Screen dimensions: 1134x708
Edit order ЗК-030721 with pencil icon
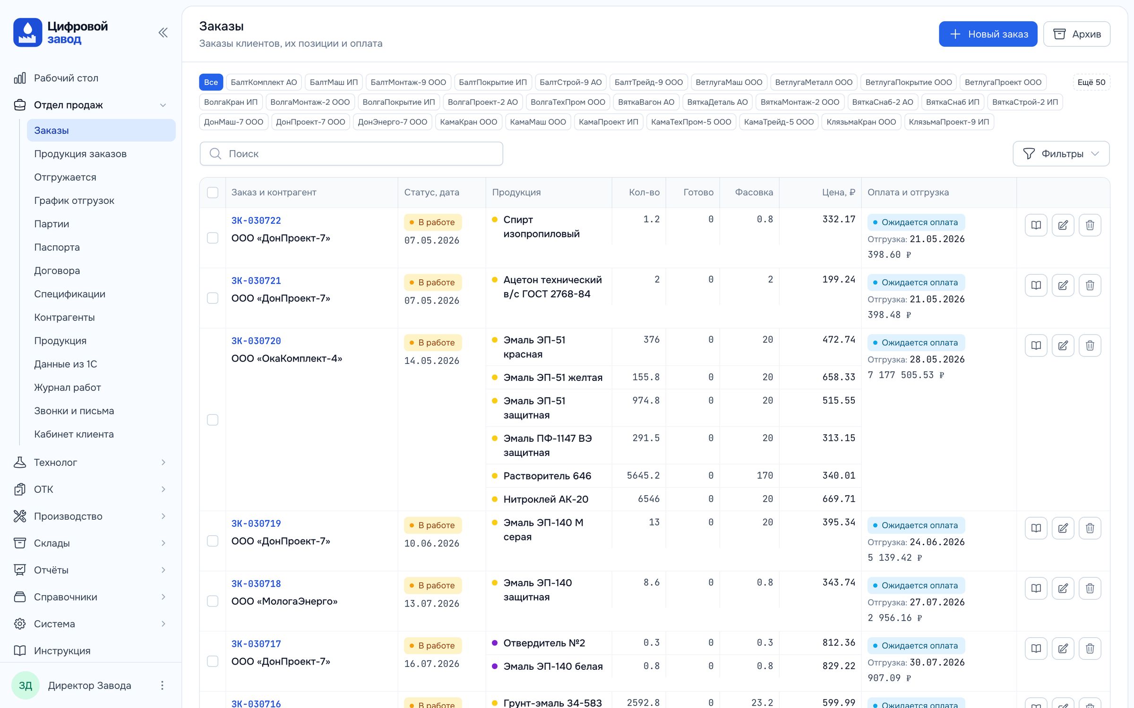tap(1063, 285)
